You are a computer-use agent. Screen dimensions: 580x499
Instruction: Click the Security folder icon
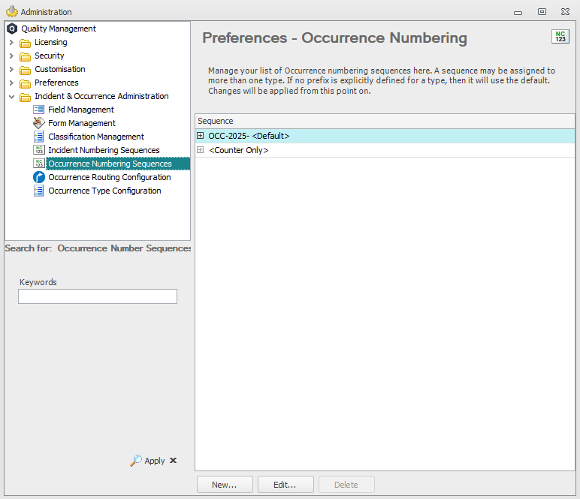(x=25, y=56)
